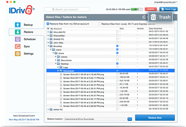Image resolution: width=186 pixels, height=127 pixels.
Task: Click file icon of Screen Shot 2.09.02 PM
Action: (61, 106)
